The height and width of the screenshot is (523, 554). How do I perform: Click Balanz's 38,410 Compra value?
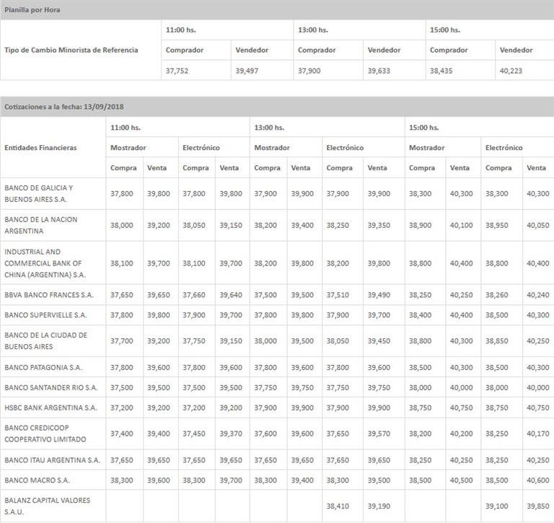[338, 506]
